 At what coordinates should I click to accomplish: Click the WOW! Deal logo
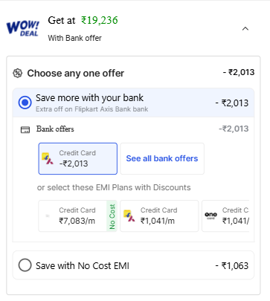[x=22, y=28]
